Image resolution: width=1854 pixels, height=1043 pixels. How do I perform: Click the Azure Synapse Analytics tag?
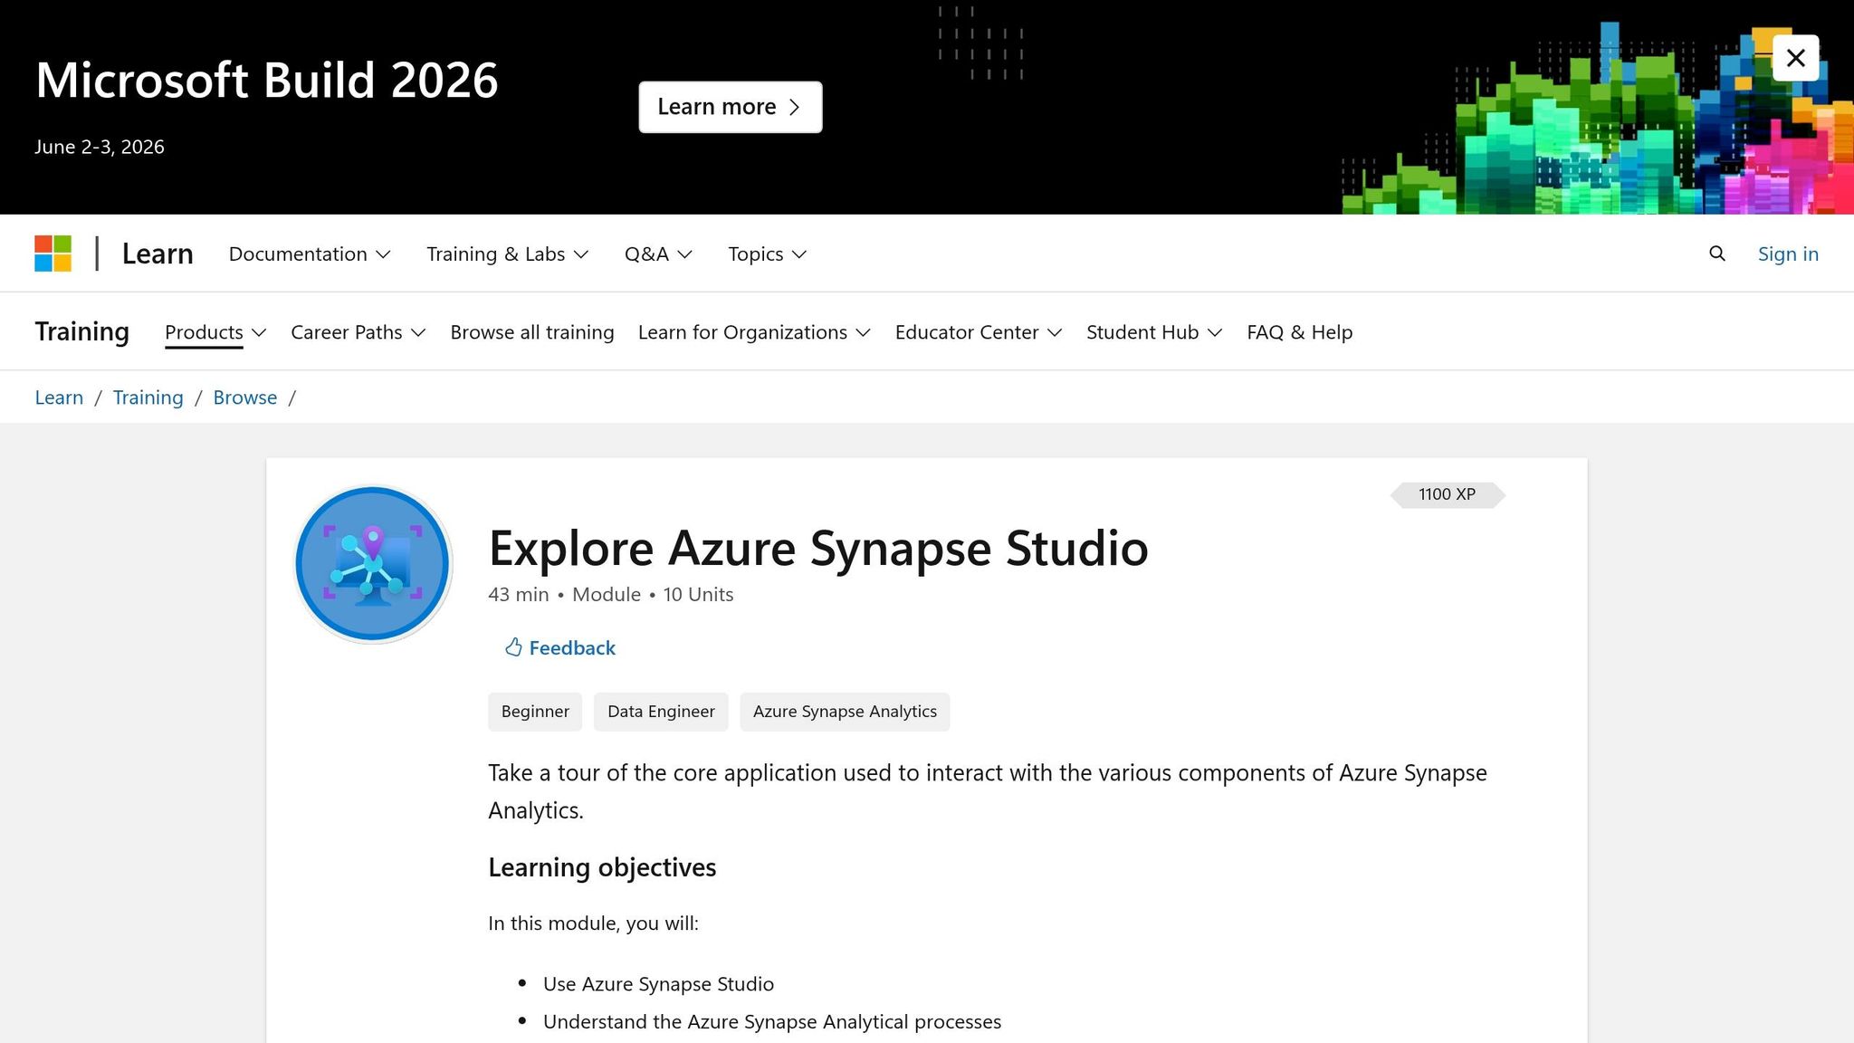pyautogui.click(x=844, y=712)
